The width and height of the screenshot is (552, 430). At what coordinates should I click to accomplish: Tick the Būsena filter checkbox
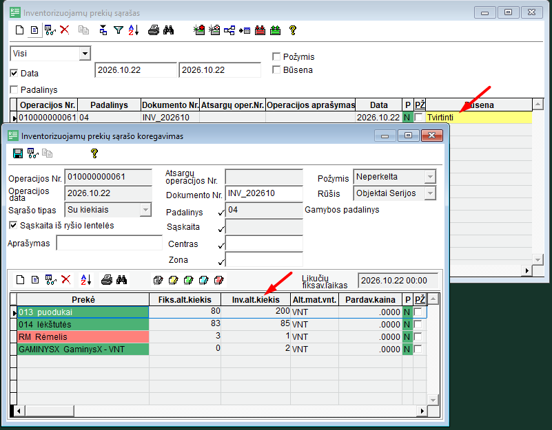276,69
